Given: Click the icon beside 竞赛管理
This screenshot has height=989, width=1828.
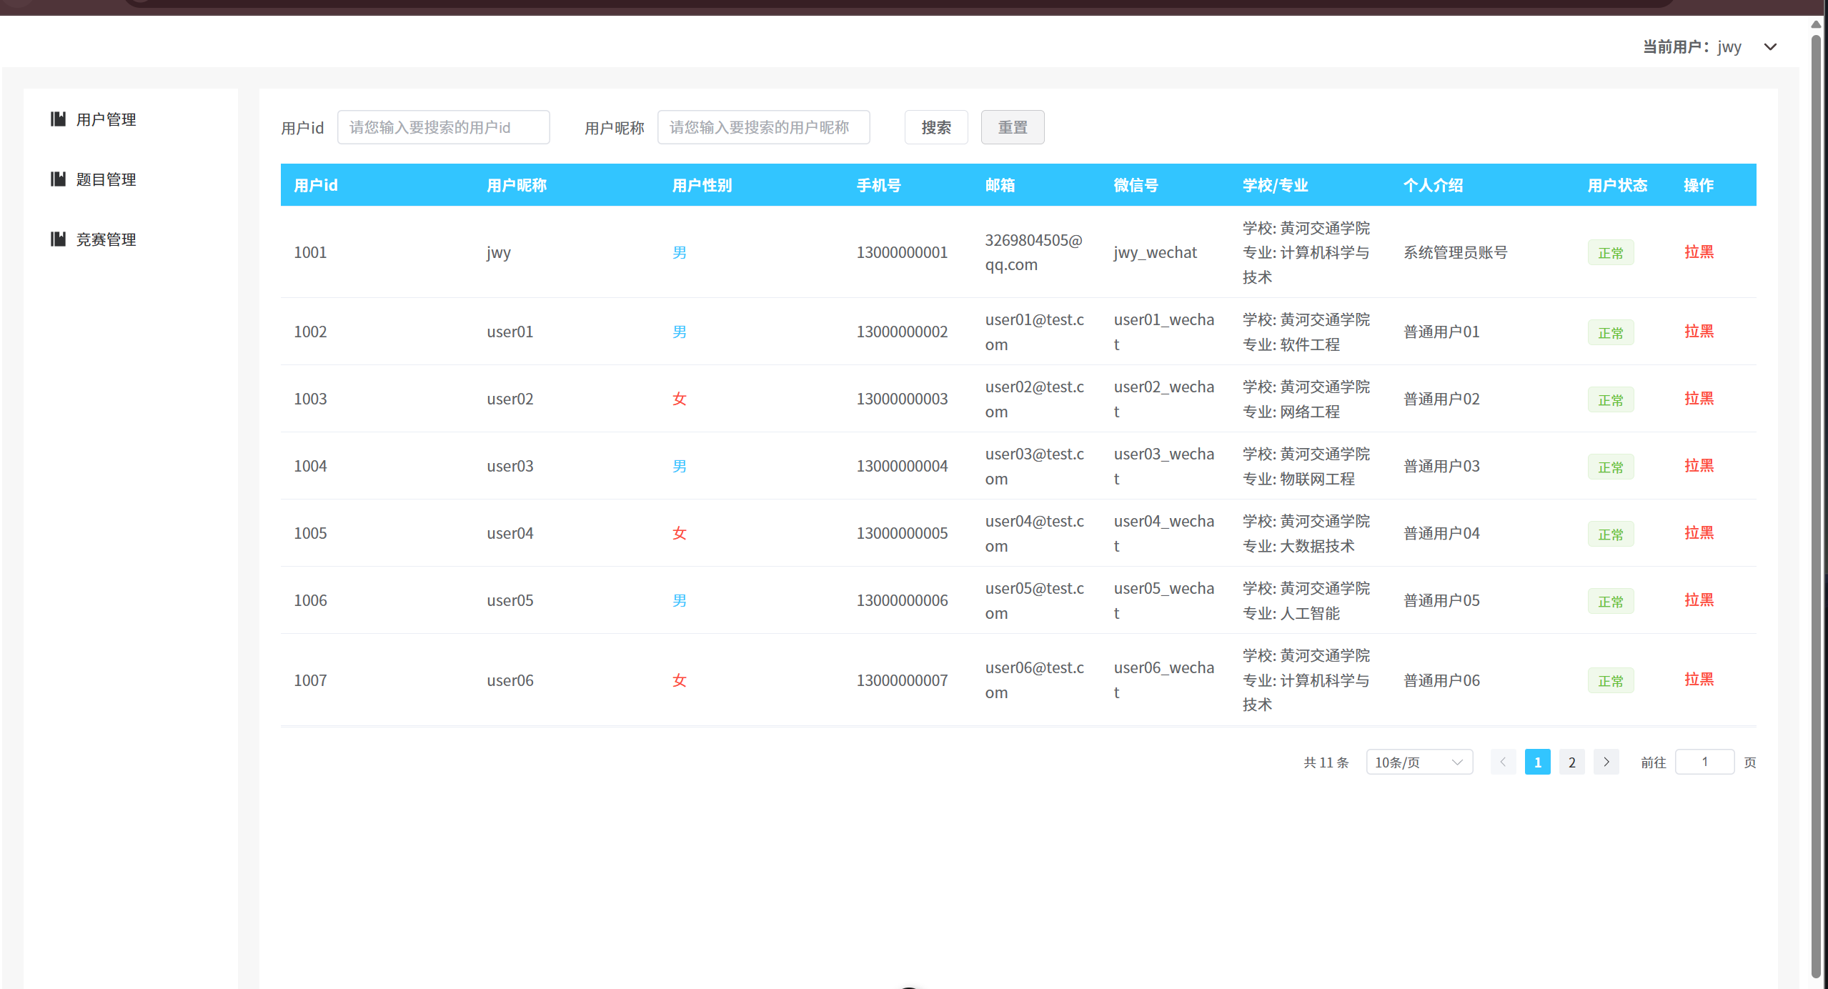Looking at the screenshot, I should tap(58, 239).
